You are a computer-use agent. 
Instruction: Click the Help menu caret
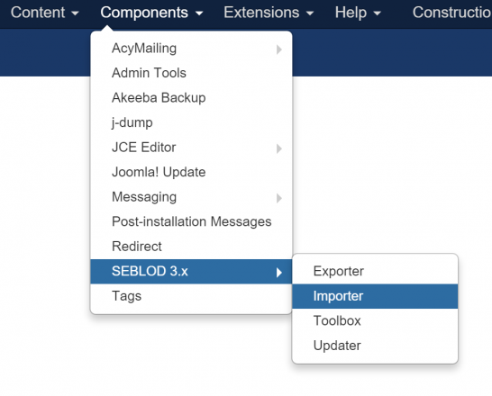coord(378,13)
